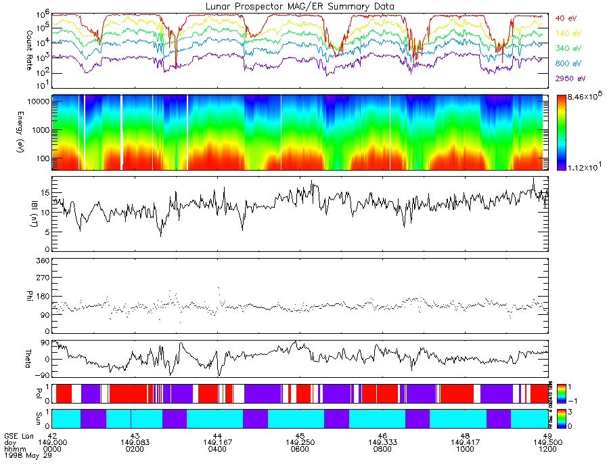Click the energy spectrogram color bar
The width and height of the screenshot is (609, 474).
561,133
